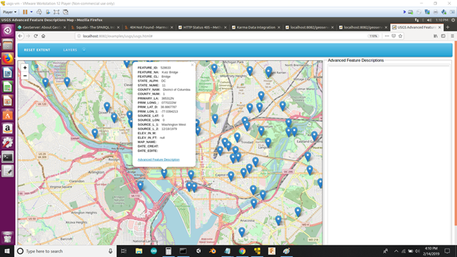The width and height of the screenshot is (457, 257).
Task: Open Blender from Windows taskbar
Action: click(213, 251)
